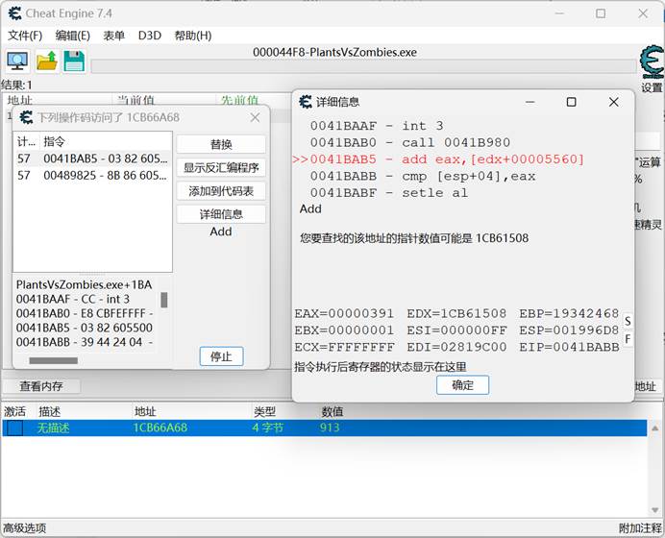Open the process list monitor icon
Viewport: 665px width, 538px height.
(17, 61)
